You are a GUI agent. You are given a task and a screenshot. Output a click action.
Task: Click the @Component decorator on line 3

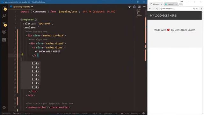point(29,19)
